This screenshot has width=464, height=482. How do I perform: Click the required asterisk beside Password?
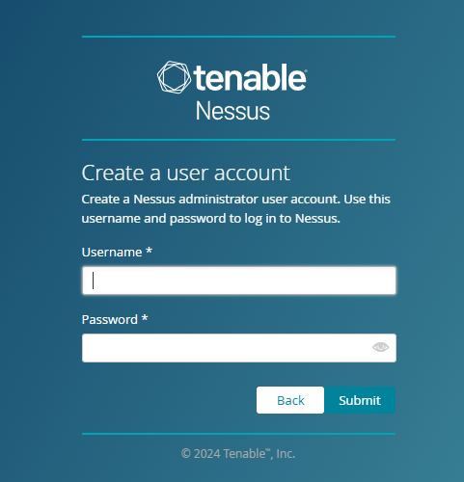coord(145,318)
